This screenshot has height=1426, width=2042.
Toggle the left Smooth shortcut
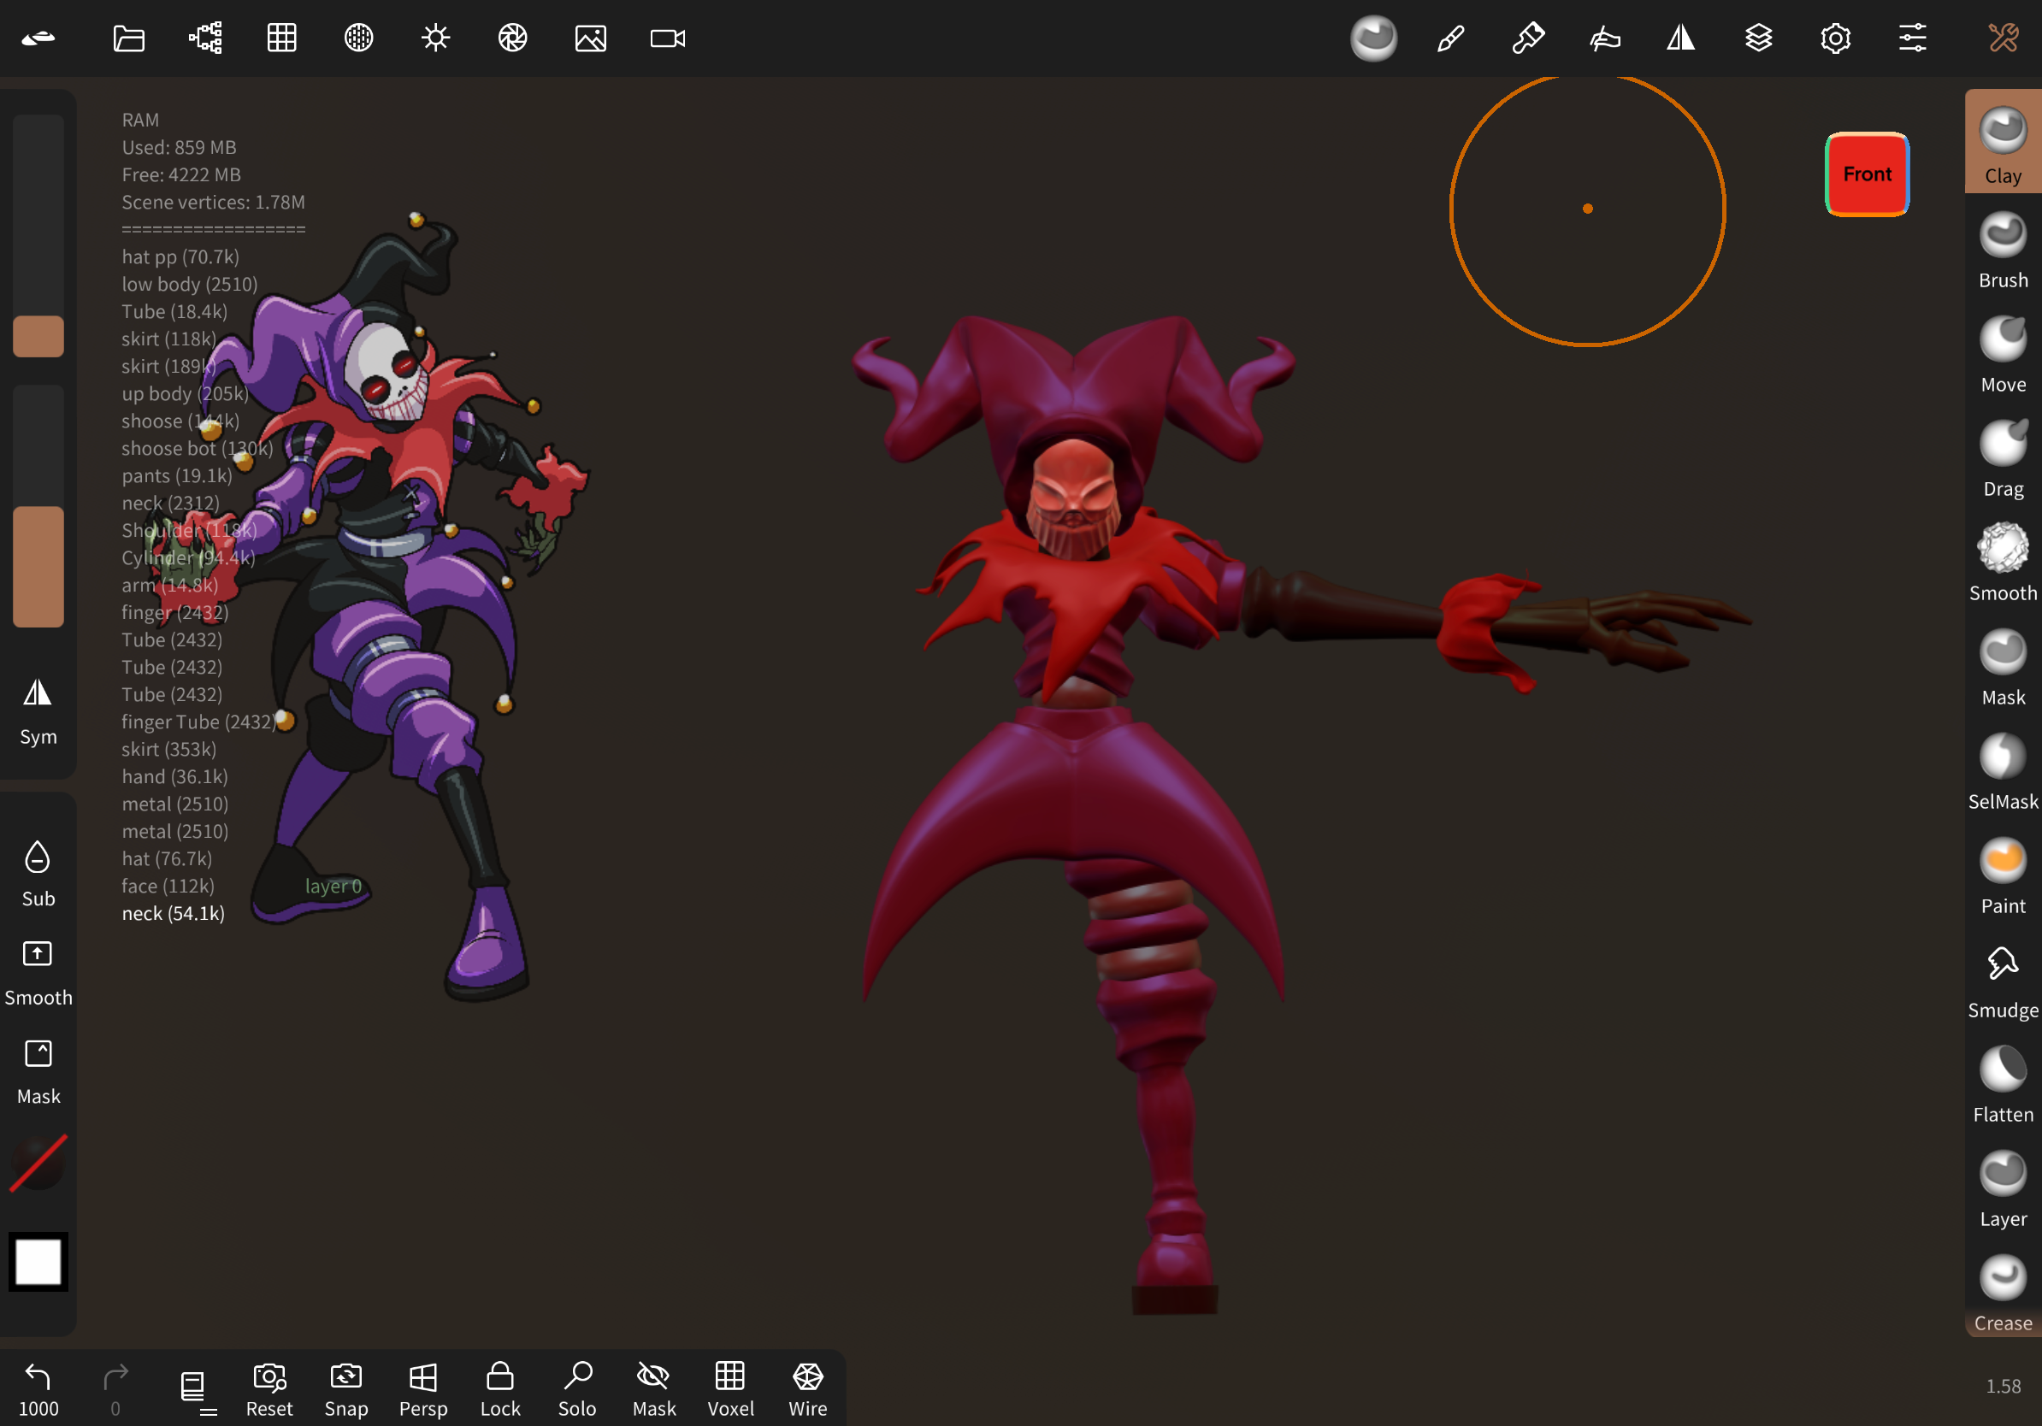(x=38, y=973)
